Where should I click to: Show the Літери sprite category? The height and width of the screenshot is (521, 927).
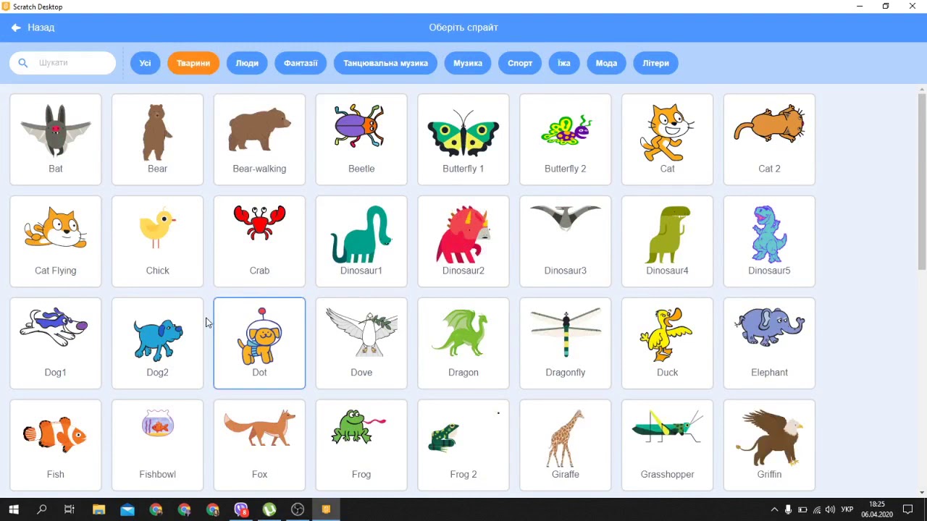pos(655,63)
